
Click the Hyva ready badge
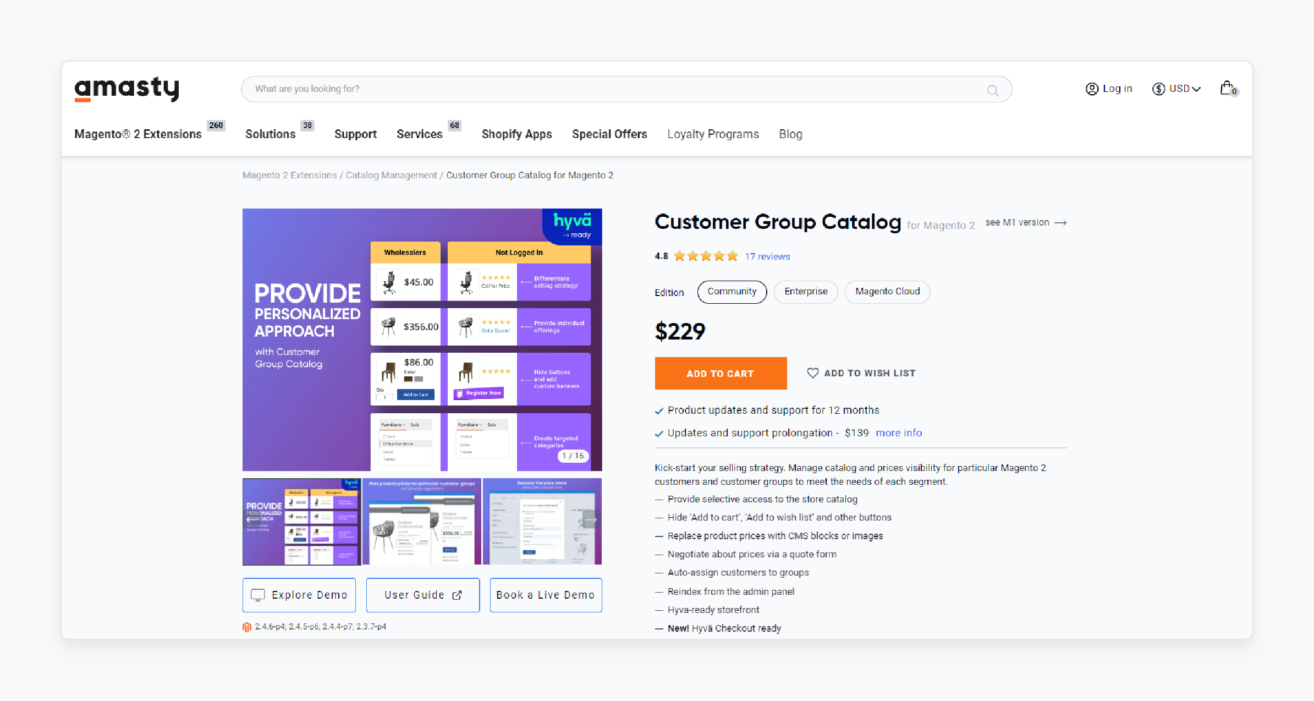(x=572, y=226)
